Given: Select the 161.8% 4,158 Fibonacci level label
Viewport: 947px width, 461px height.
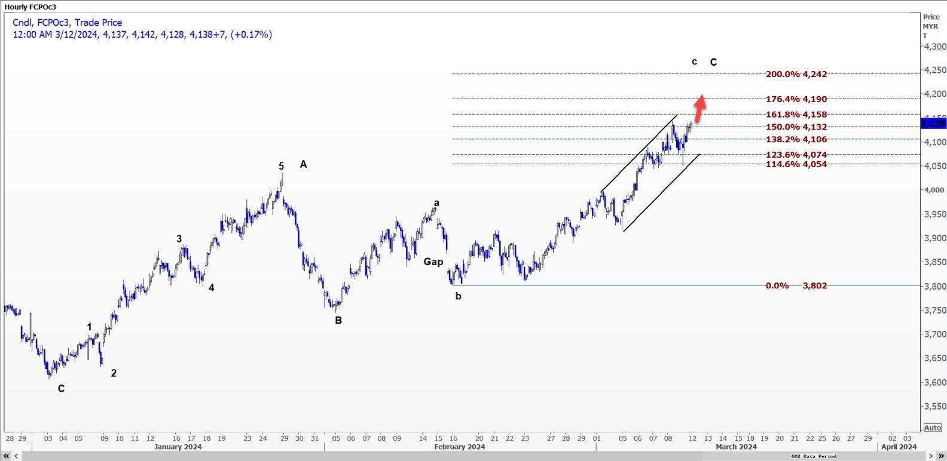Looking at the screenshot, I should [796, 114].
